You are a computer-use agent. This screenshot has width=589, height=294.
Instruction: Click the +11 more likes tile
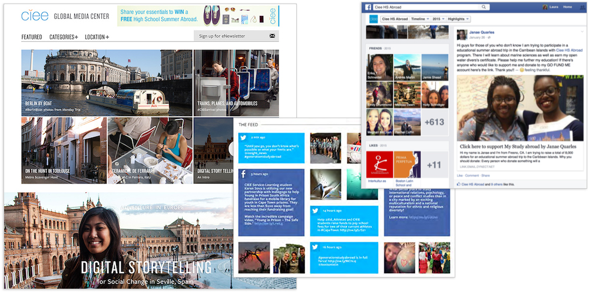point(435,165)
